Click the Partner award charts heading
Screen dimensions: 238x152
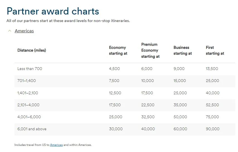[x=53, y=11]
